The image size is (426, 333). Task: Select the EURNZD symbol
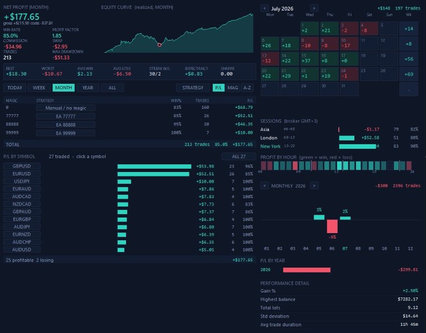[22, 234]
